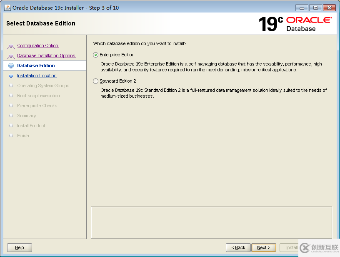Click the Java installer icon in title bar
Viewport: 340px width, 257px height.
pos(7,8)
